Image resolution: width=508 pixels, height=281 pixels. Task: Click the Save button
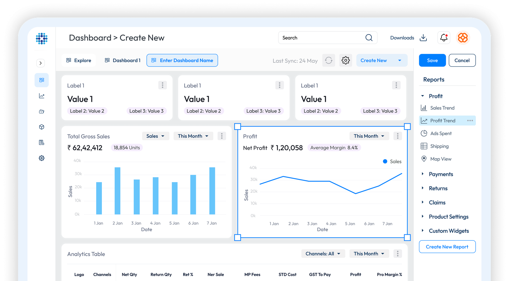(x=432, y=60)
